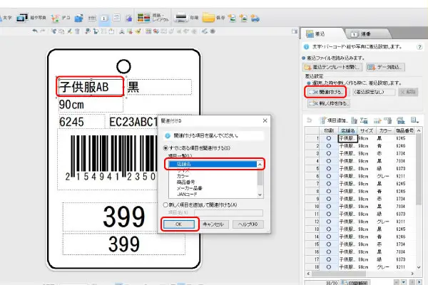Toggle print circle for row 2
The width and height of the screenshot is (428, 285).
pos(329,146)
